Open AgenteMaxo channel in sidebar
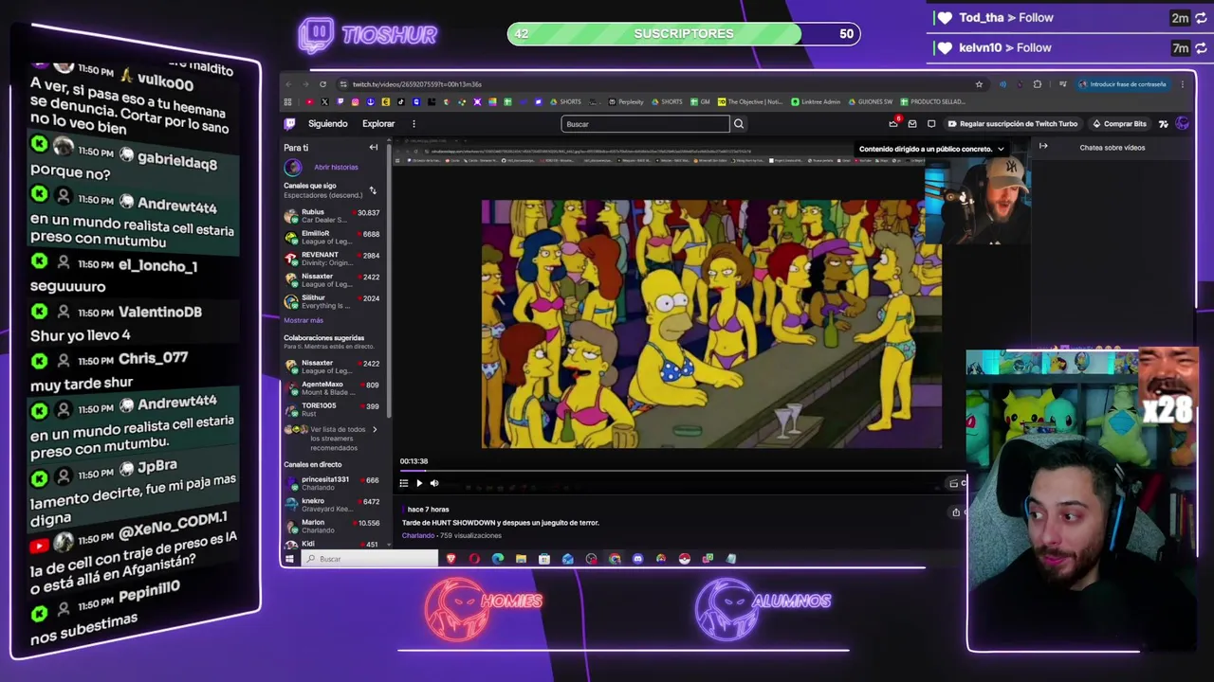This screenshot has width=1214, height=682. click(332, 388)
